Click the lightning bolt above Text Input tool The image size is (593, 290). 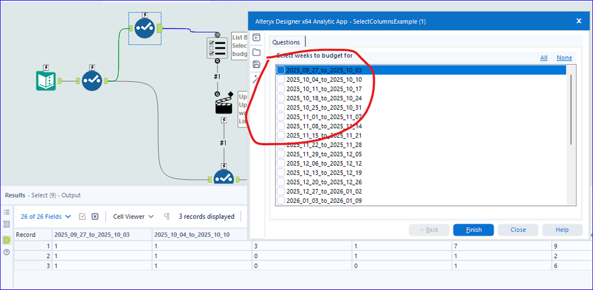(46, 68)
